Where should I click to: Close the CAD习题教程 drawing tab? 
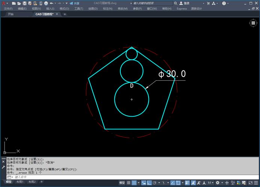57,14
